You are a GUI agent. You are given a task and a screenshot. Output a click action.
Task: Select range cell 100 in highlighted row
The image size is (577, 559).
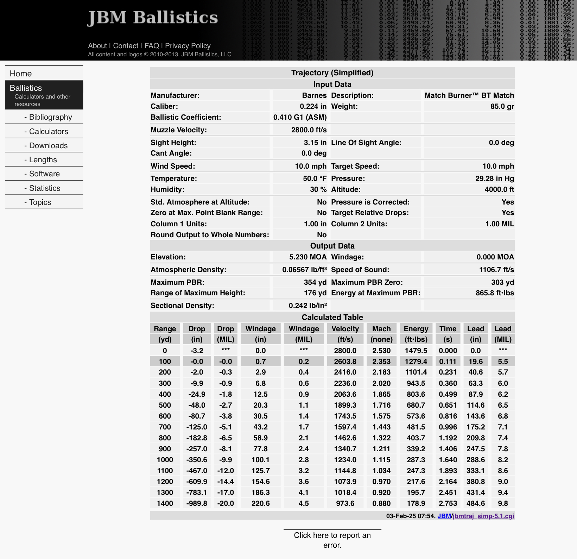click(x=165, y=362)
